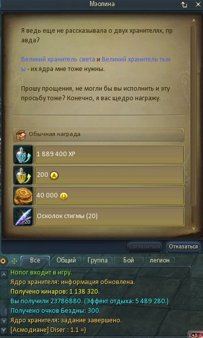Click the stigma shard item icon
This screenshot has width=203, height=338.
click(23, 217)
